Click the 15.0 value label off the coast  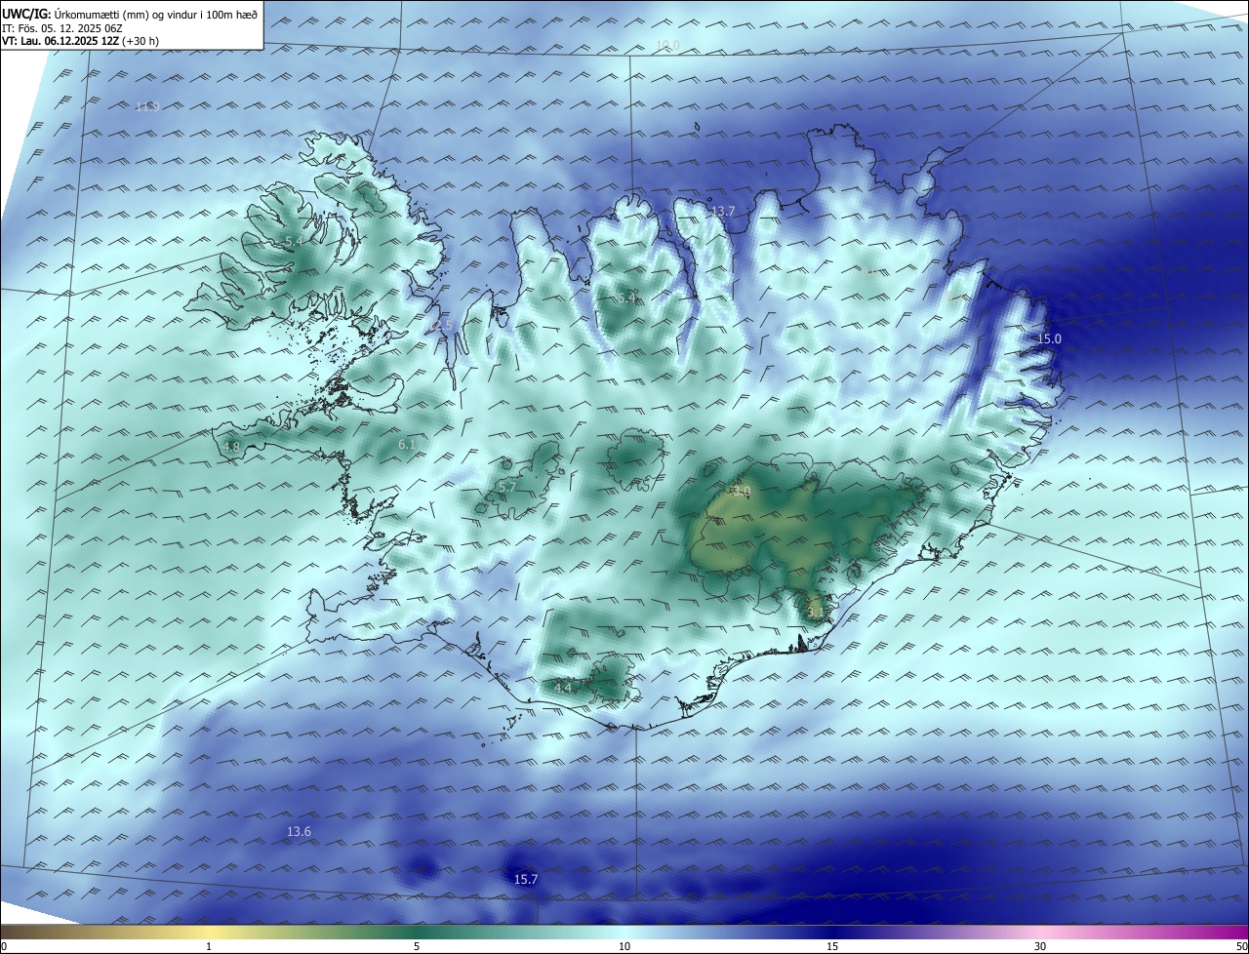pyautogui.click(x=1049, y=338)
